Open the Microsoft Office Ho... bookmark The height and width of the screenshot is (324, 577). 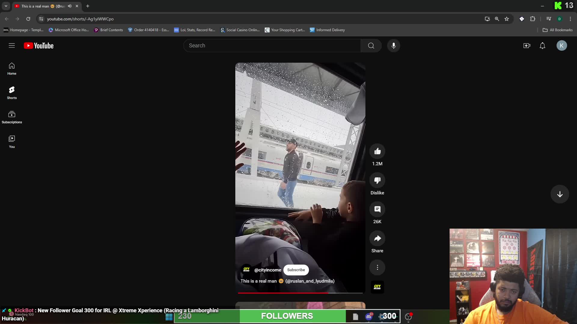[x=69, y=30]
